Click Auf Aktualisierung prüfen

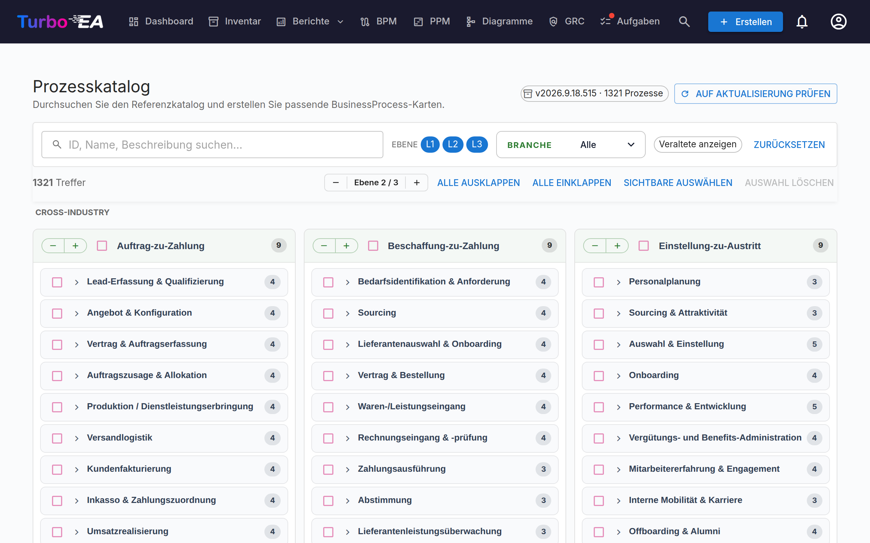755,94
